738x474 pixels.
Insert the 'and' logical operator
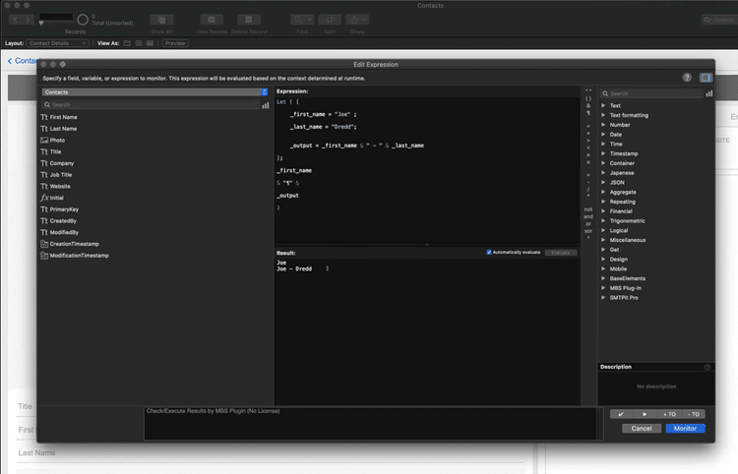pos(588,216)
